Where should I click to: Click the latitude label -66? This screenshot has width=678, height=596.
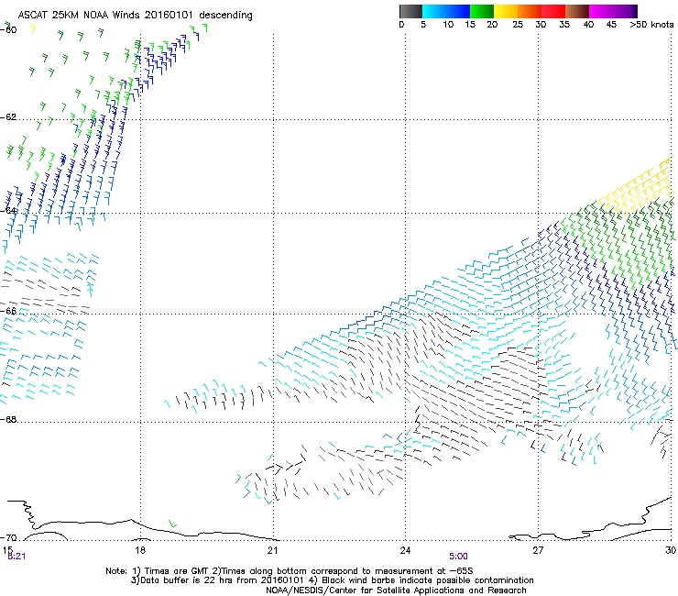(8, 311)
